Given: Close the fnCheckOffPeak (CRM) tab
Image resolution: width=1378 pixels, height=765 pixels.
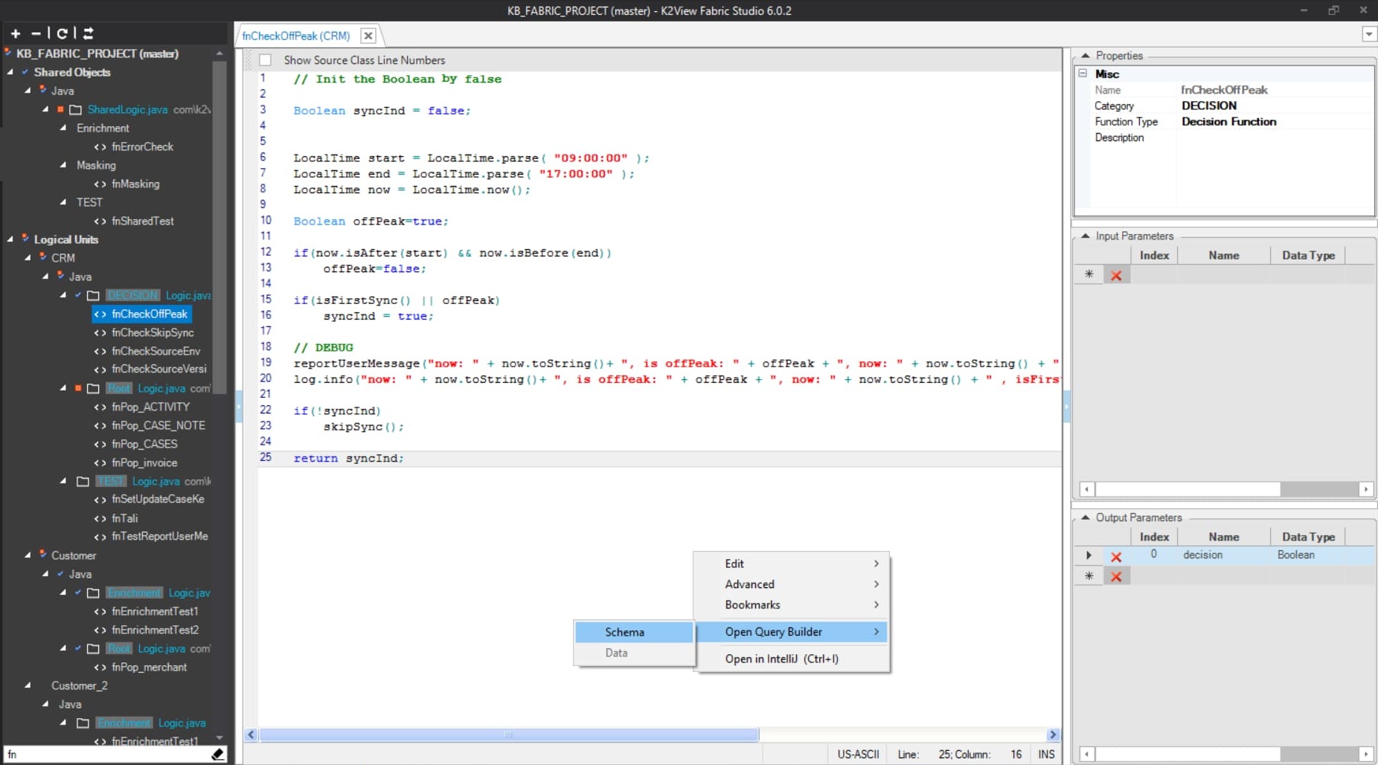Looking at the screenshot, I should (x=368, y=36).
